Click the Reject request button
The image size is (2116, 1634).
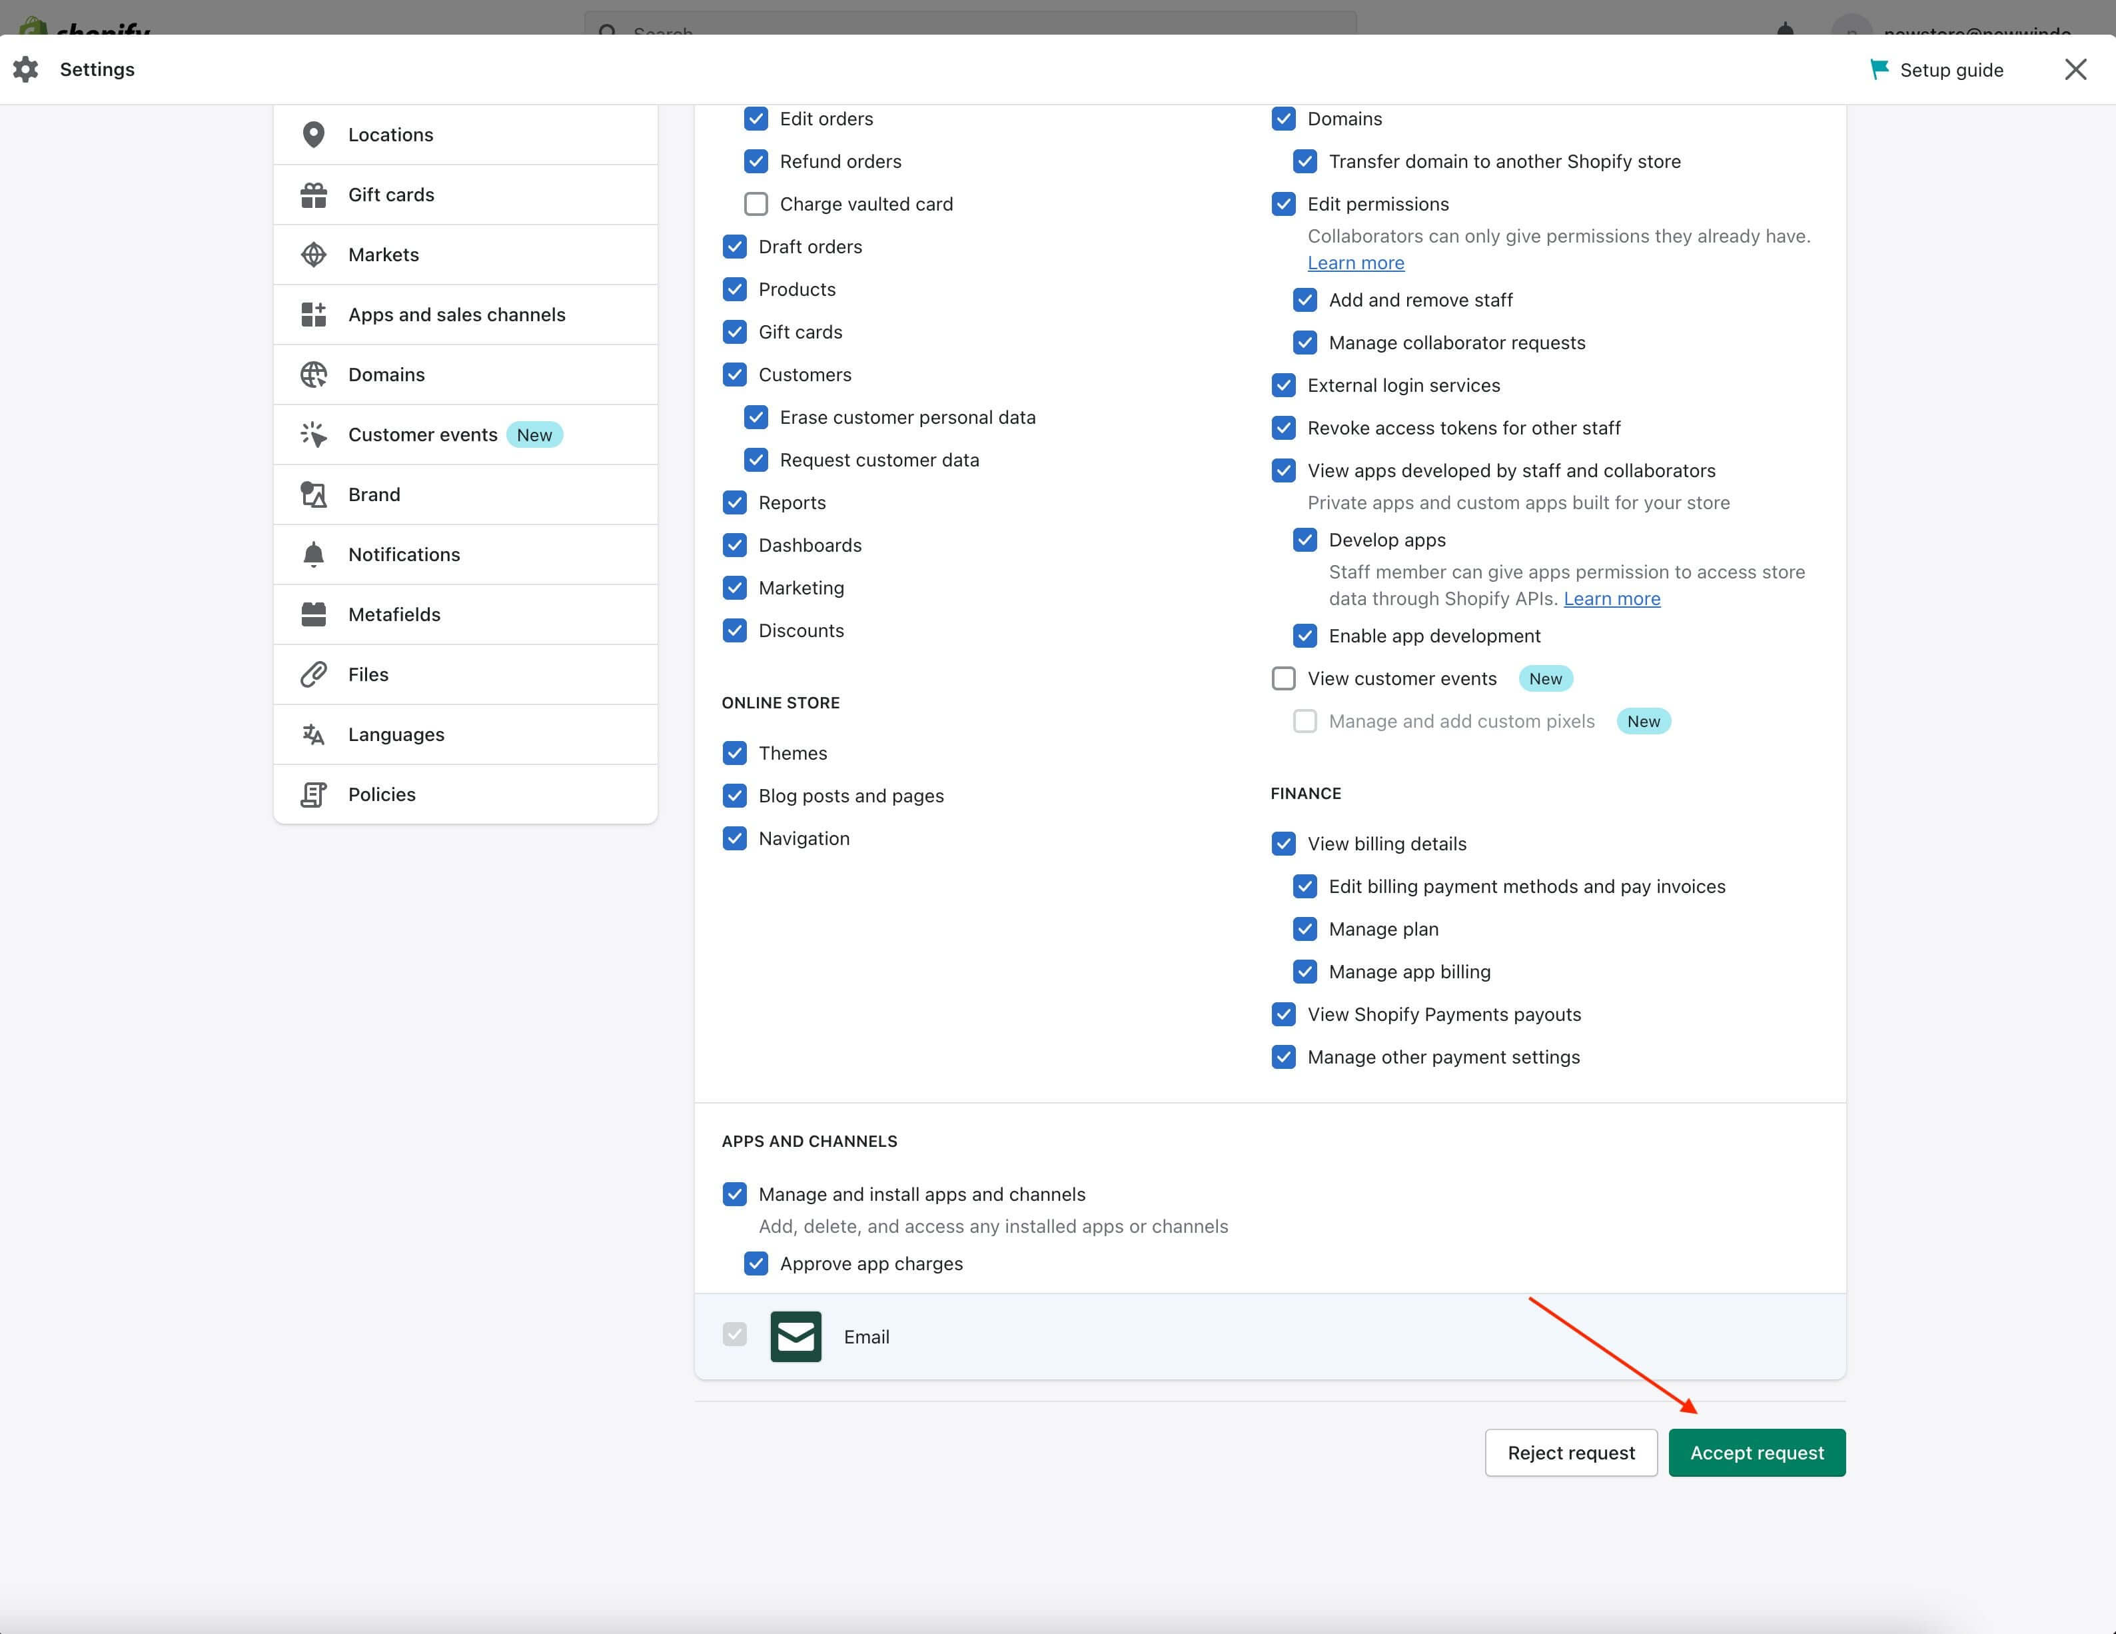coord(1570,1453)
